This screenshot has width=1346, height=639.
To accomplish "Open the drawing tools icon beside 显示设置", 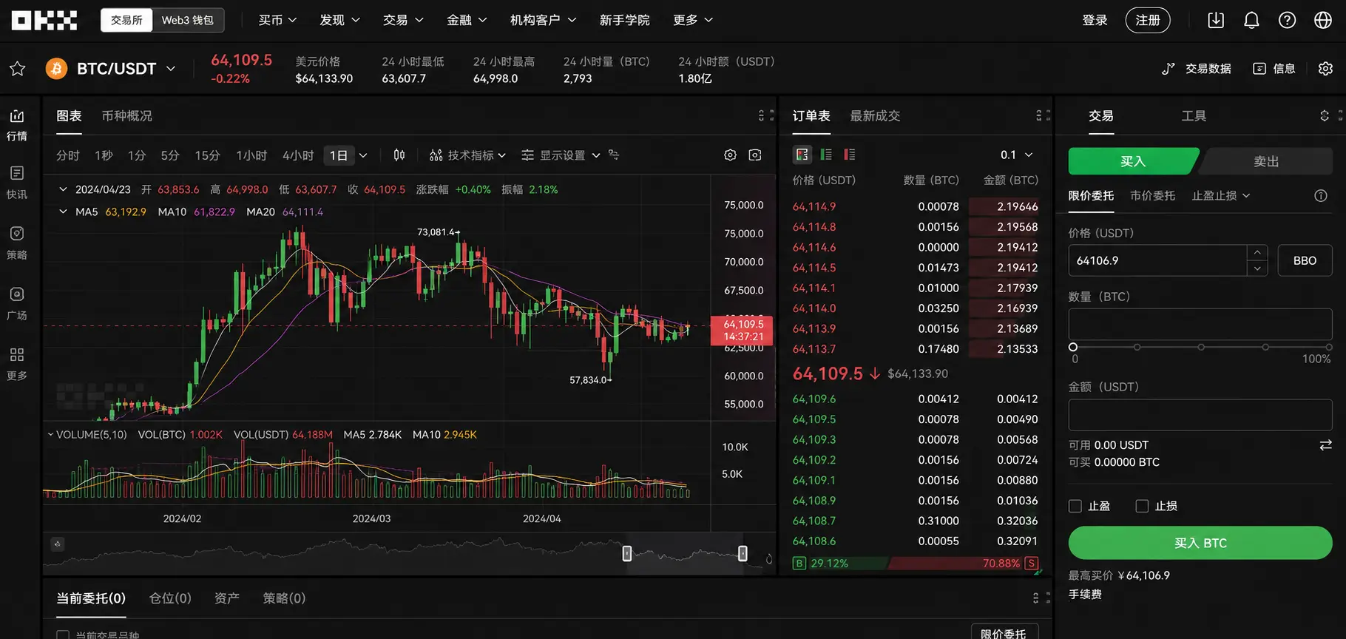I will pos(613,155).
